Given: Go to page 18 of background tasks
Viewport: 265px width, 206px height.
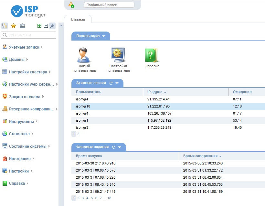Looking at the screenshot, I should pos(109,198).
